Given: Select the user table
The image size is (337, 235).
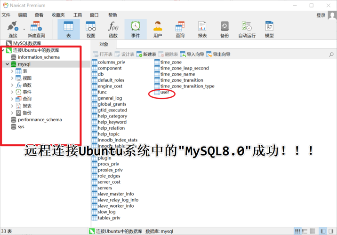Looking at the screenshot, I should click(162, 92).
